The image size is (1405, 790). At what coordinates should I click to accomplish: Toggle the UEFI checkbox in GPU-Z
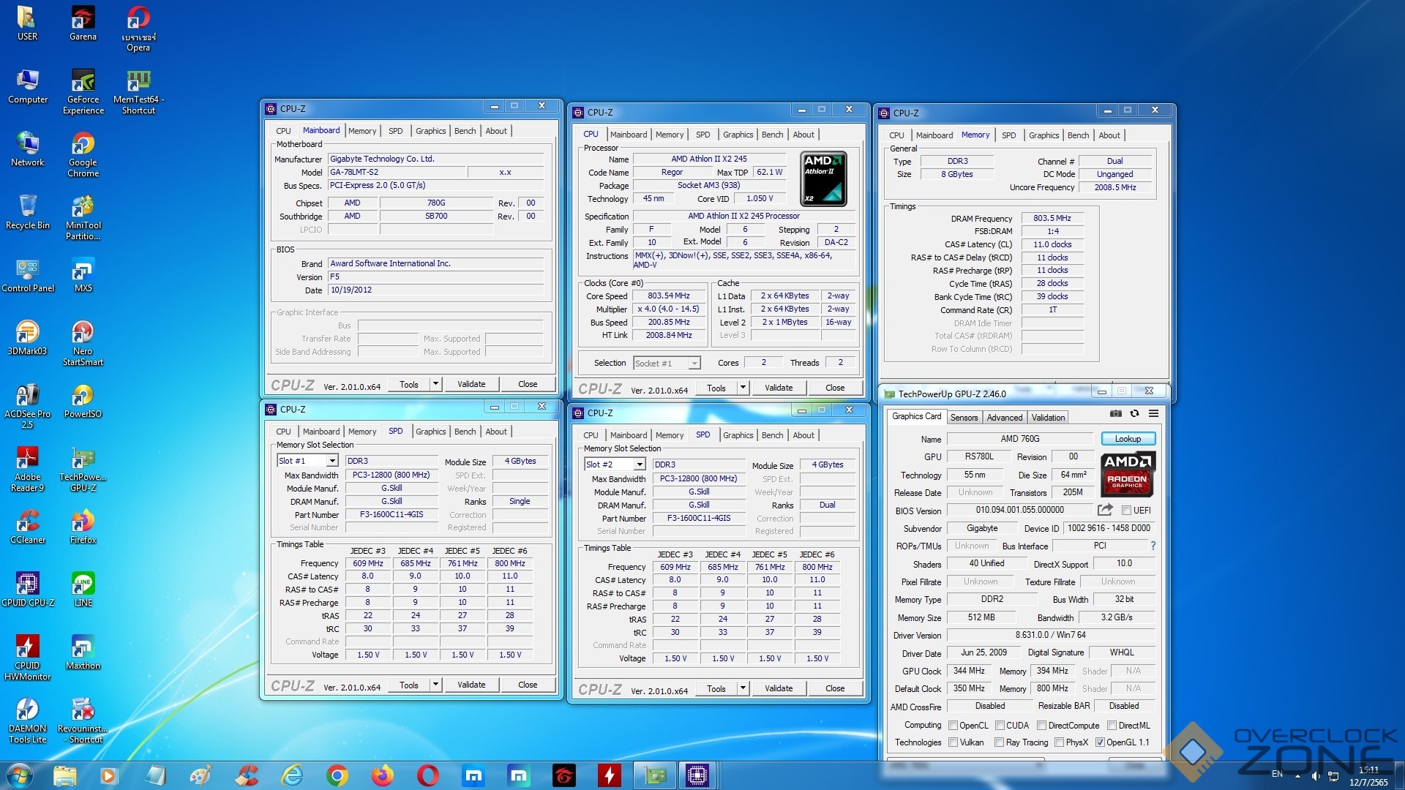click(x=1127, y=511)
